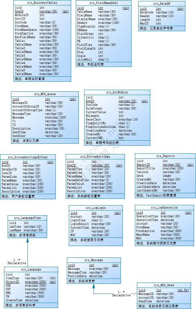Select the sys_MSG_Read table header

[164, 285]
